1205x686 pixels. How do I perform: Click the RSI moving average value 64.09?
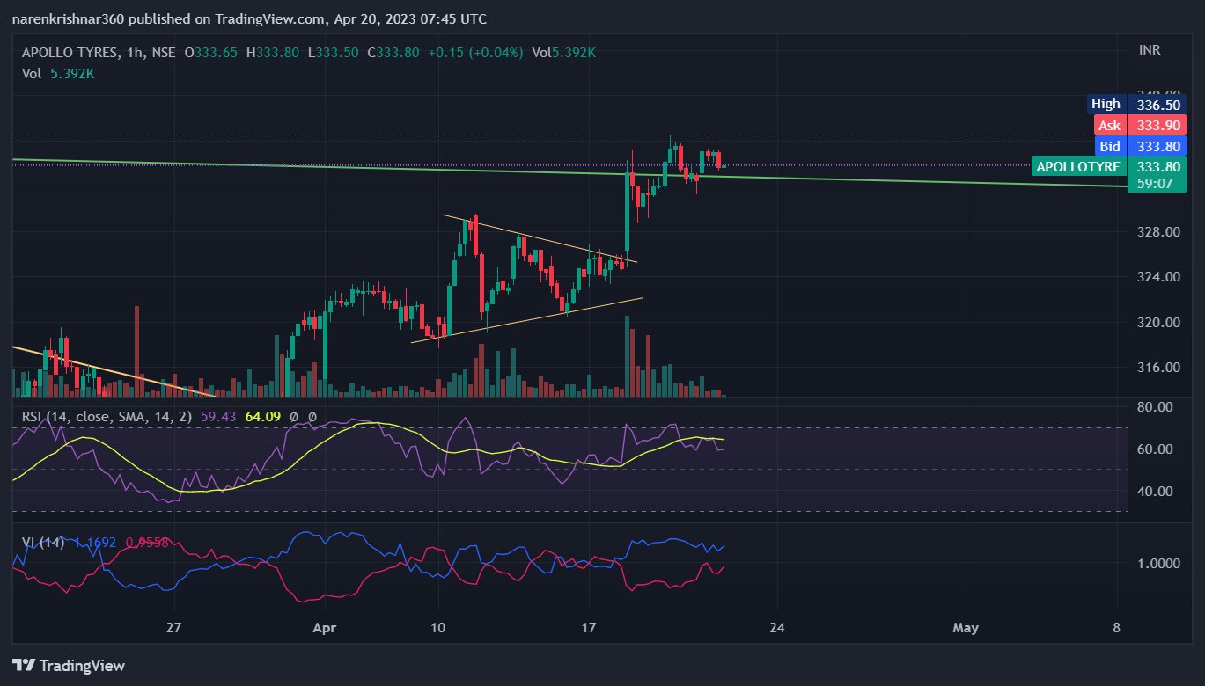pyautogui.click(x=262, y=416)
